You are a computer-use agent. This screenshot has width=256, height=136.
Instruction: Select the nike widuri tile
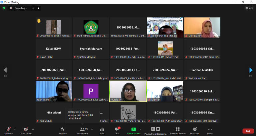(54, 112)
